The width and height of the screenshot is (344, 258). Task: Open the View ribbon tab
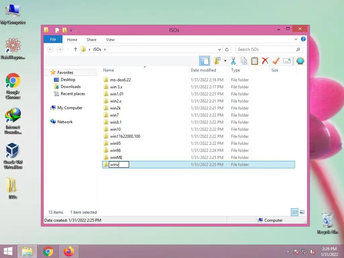pyautogui.click(x=110, y=40)
